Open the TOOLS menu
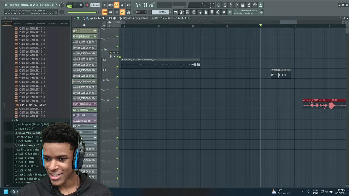This screenshot has height=196, width=349. point(48,5)
